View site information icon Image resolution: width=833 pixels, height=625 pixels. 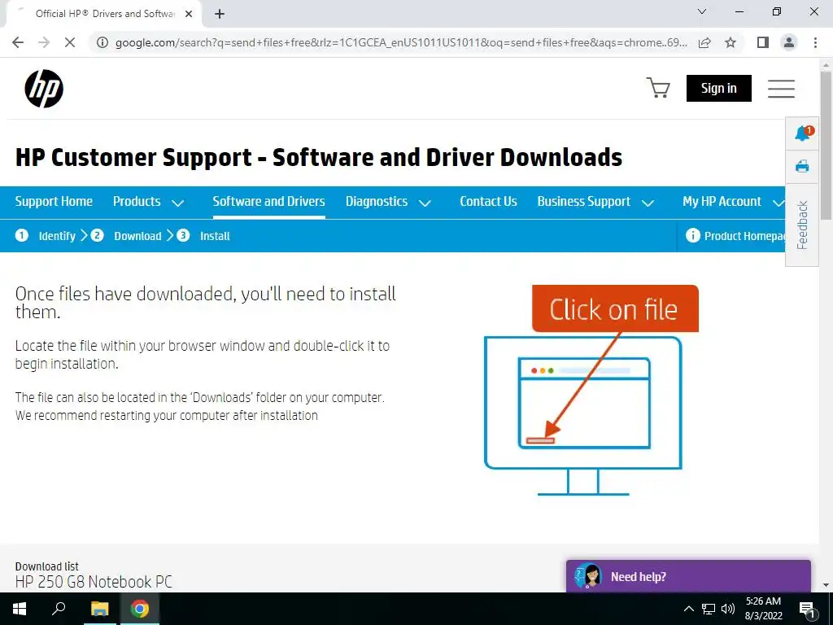102,42
